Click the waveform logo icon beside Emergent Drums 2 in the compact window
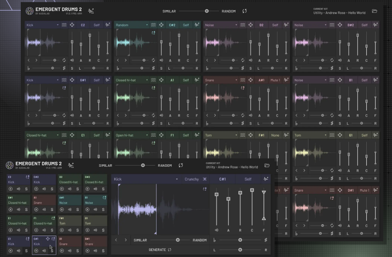Viewport: 392px width, 257px height. (x=71, y=165)
